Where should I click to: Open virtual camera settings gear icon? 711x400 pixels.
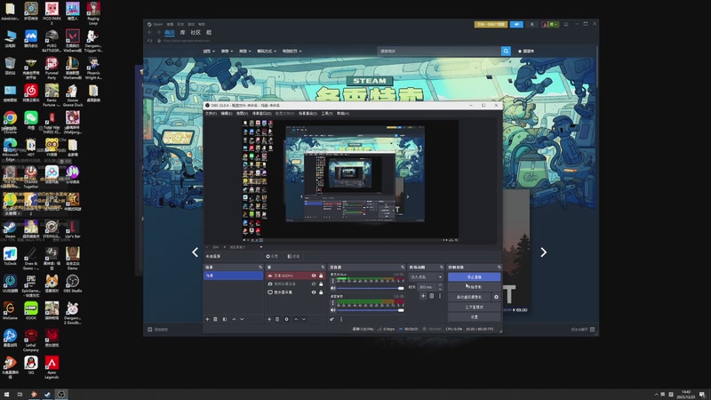[496, 297]
